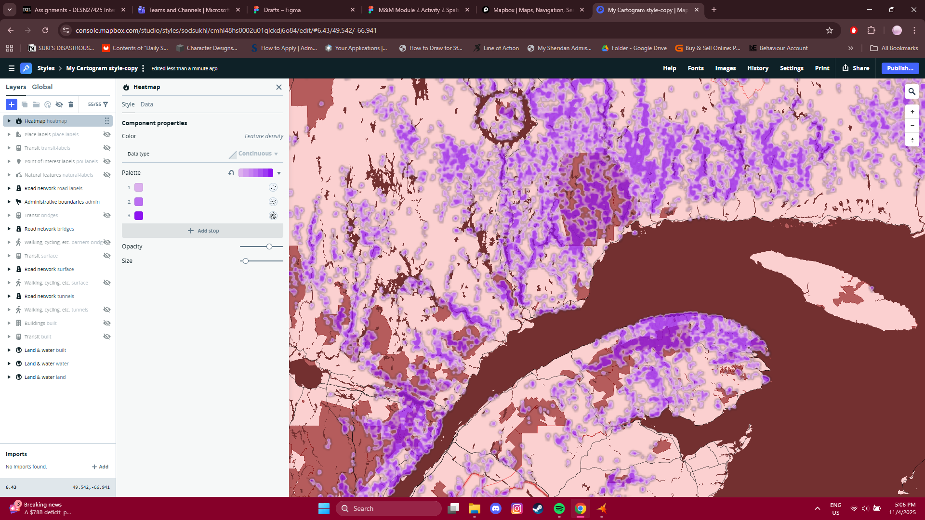Screen dimensions: 925x520
Task: Open Spotify from the taskbar
Action: click(x=560, y=508)
